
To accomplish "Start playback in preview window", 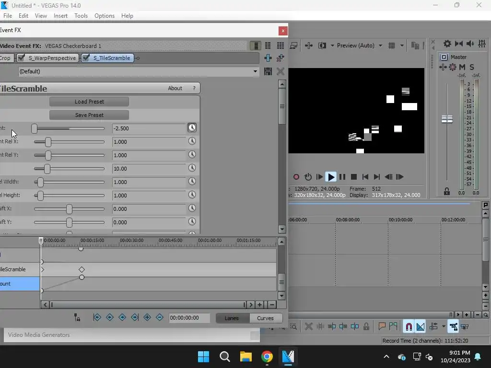I will 331,177.
